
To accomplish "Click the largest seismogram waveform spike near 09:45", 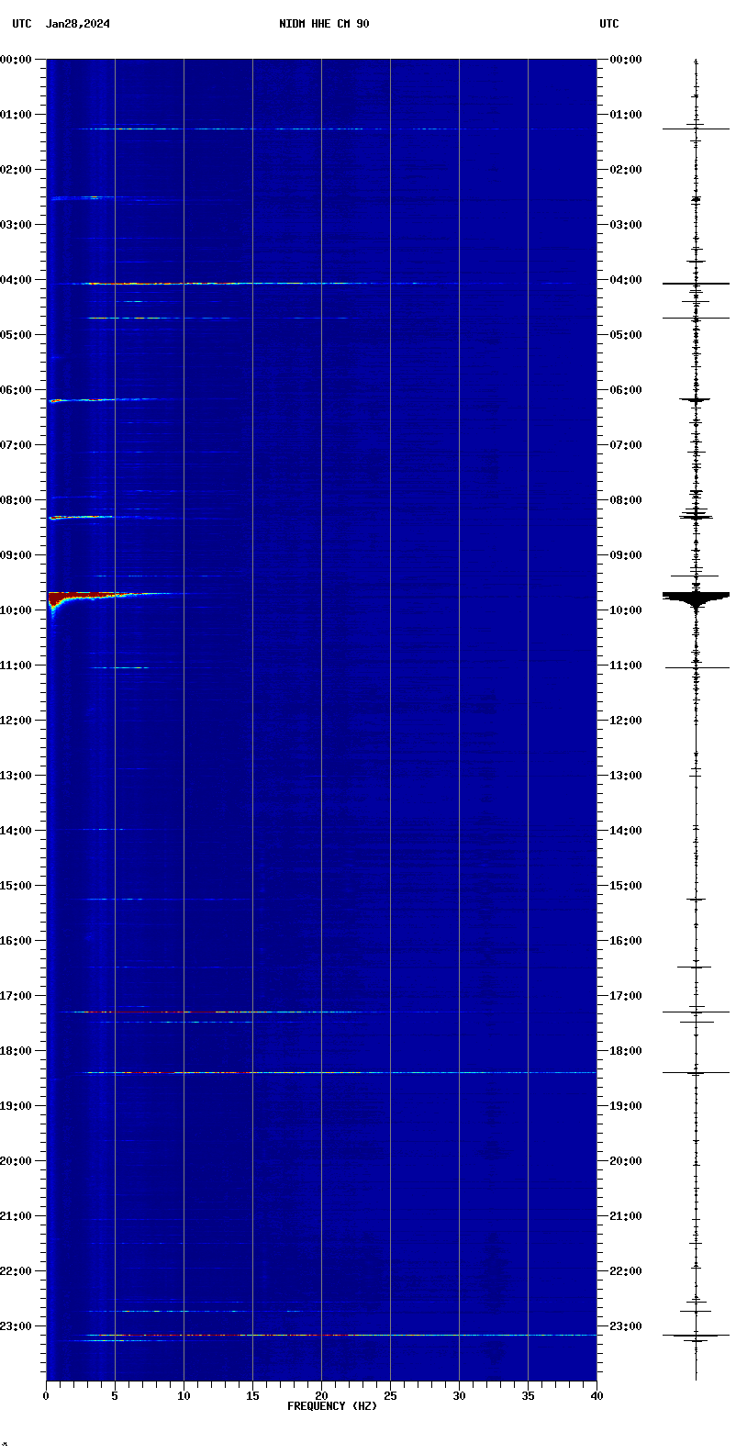I will click(696, 597).
